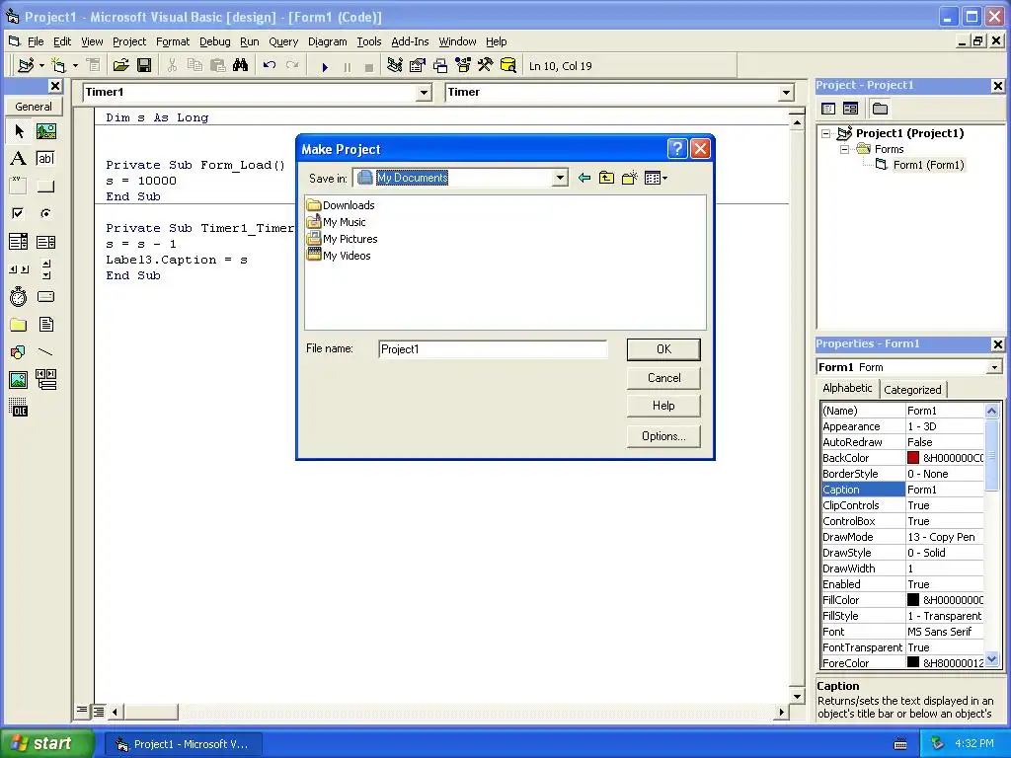This screenshot has width=1011, height=758.
Task: Select the TextBox control tool
Action: pos(45,159)
